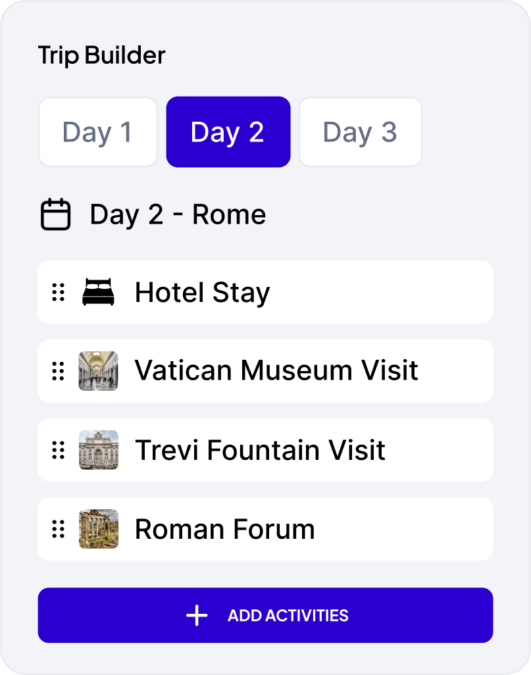The image size is (531, 675).
Task: Select the Day 2 tab
Action: [x=228, y=132]
